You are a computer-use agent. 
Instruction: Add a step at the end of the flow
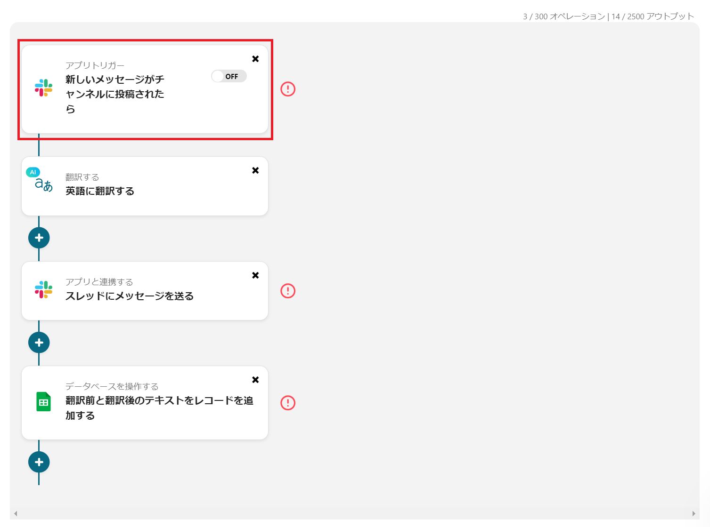click(x=39, y=462)
